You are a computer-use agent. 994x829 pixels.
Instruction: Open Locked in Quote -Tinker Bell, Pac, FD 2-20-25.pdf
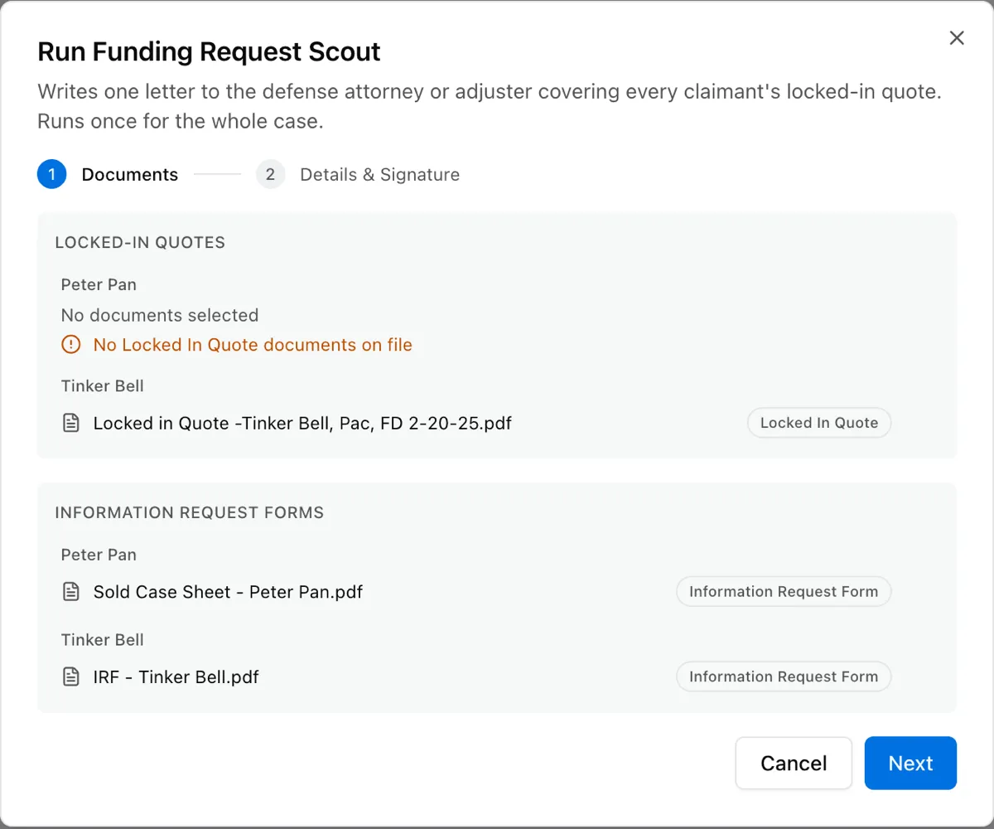point(302,423)
